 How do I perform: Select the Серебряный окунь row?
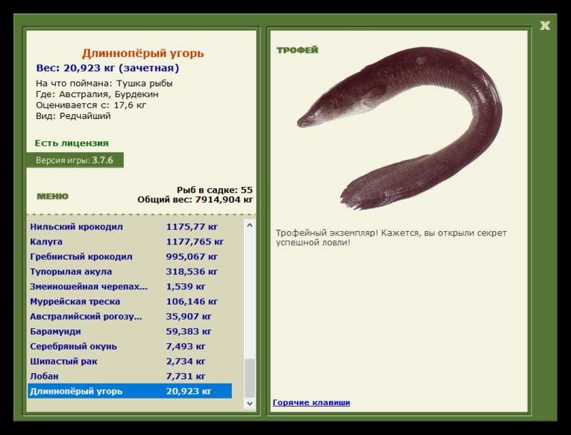click(x=130, y=347)
